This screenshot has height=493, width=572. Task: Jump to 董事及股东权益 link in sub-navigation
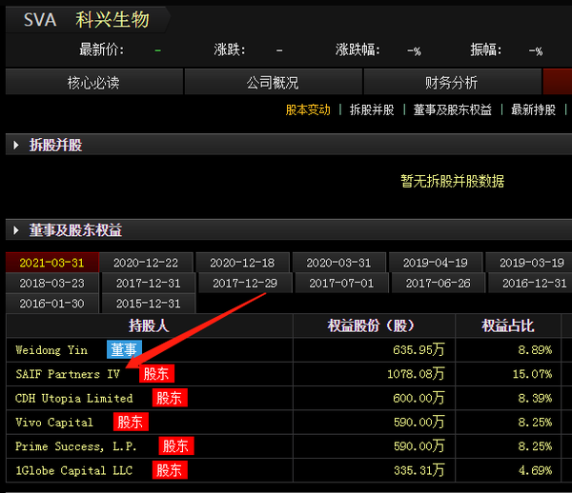tap(452, 109)
